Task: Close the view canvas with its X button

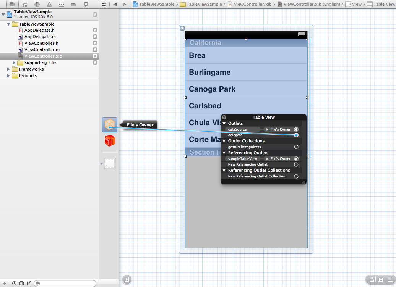Action: pyautogui.click(x=182, y=28)
